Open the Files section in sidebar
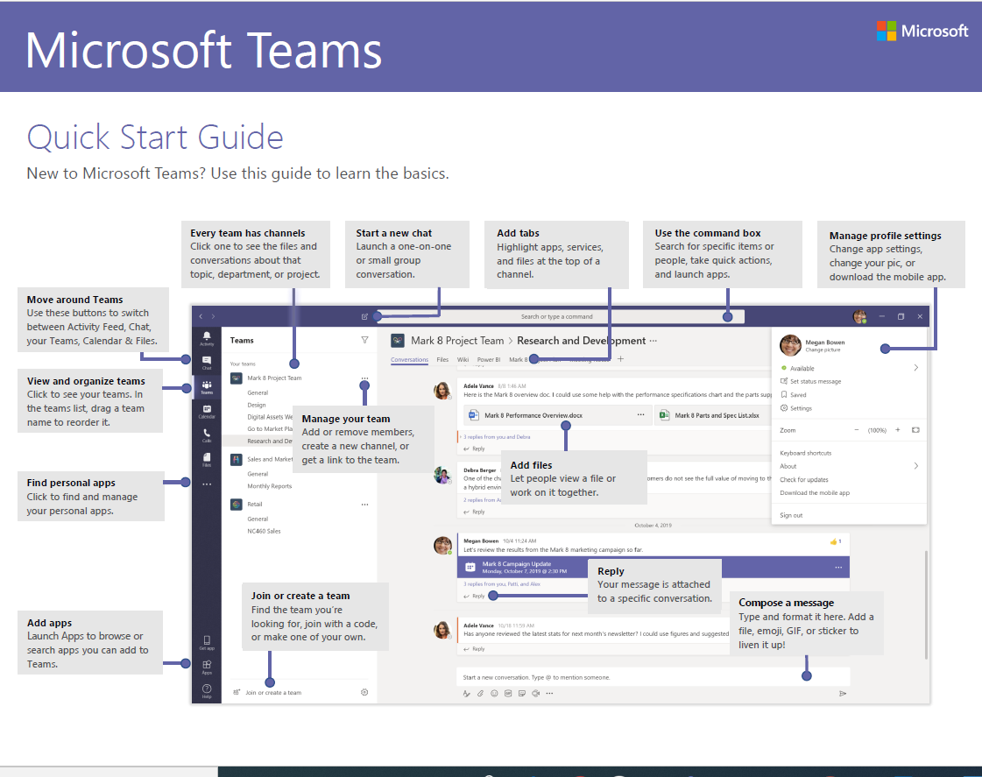 (207, 460)
